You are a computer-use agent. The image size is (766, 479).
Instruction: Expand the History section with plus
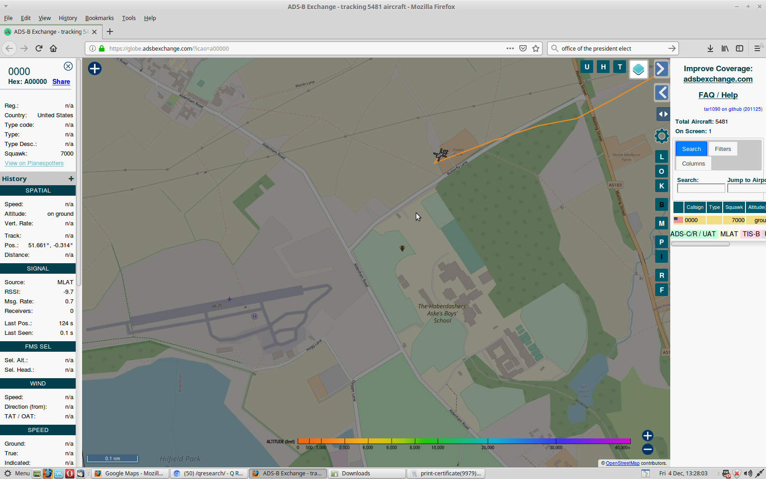pyautogui.click(x=71, y=179)
